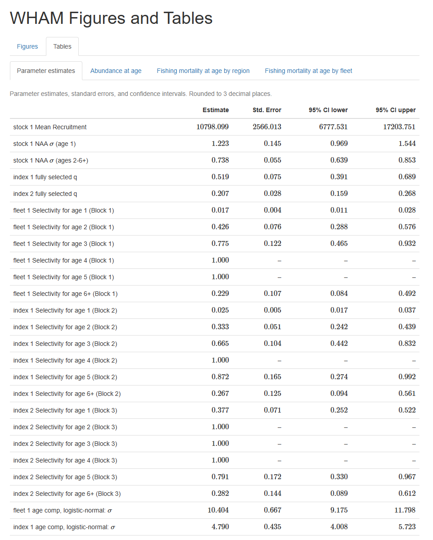Click the Estimate column header

(x=216, y=110)
